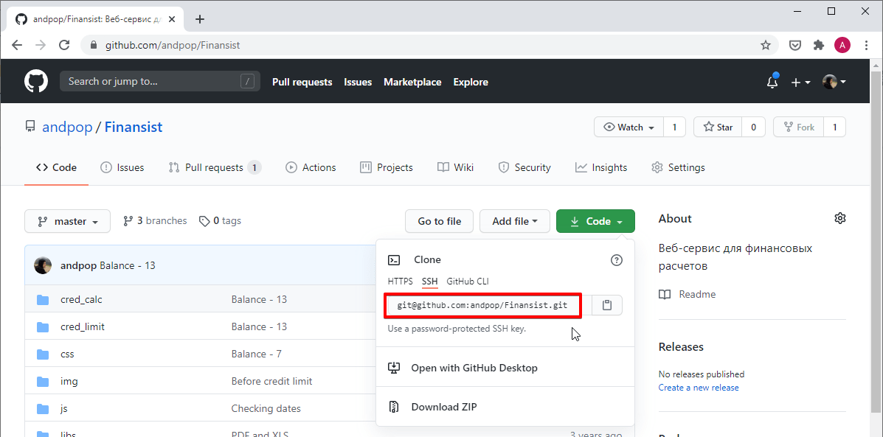The image size is (883, 437).
Task: Open the master branch selector
Action: [x=68, y=221]
